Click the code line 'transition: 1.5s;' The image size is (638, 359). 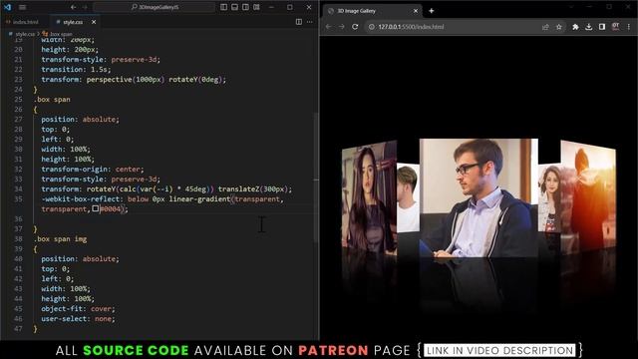(76, 69)
